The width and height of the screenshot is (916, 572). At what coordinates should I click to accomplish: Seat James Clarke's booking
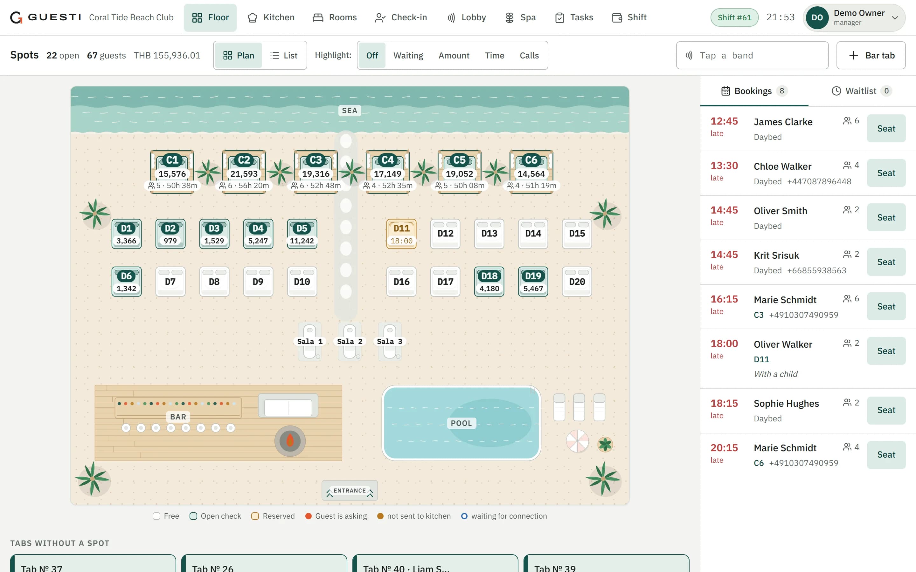886,128
